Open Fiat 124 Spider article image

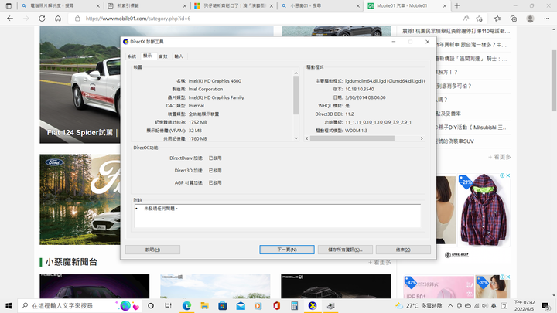click(80, 84)
